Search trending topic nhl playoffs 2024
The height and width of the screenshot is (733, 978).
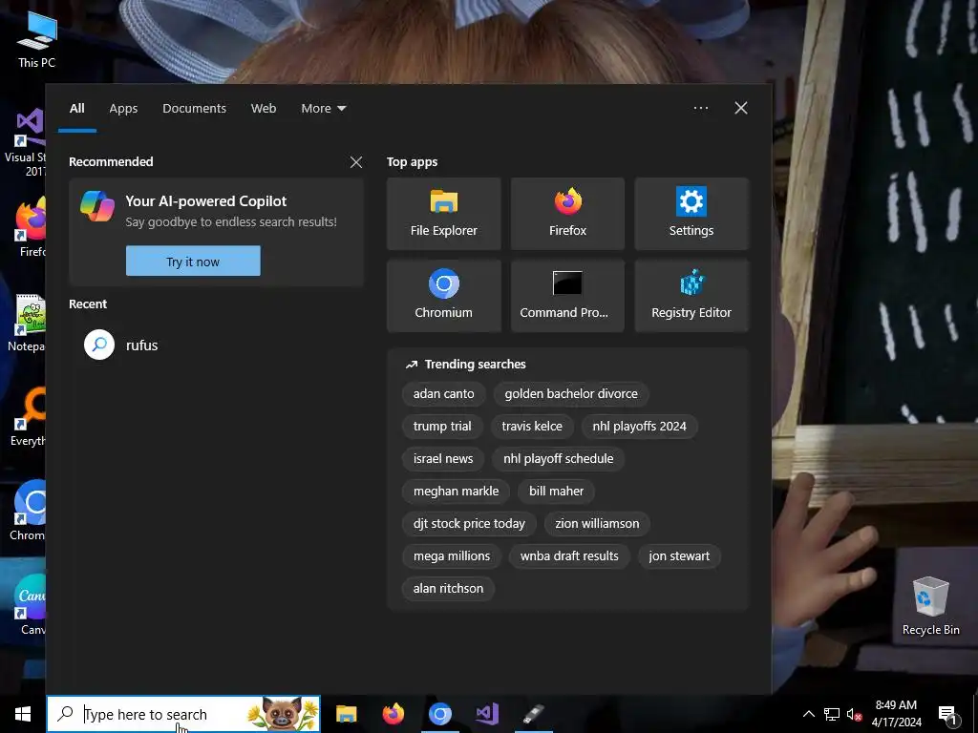coord(639,427)
